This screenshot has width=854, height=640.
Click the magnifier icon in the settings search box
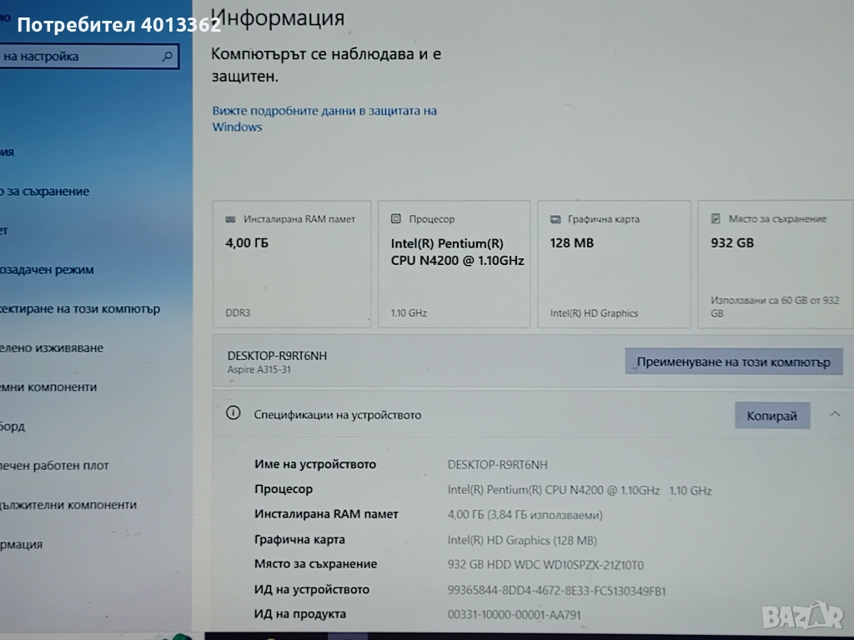point(168,57)
